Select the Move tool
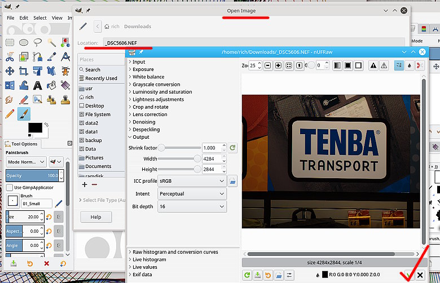 point(10,71)
